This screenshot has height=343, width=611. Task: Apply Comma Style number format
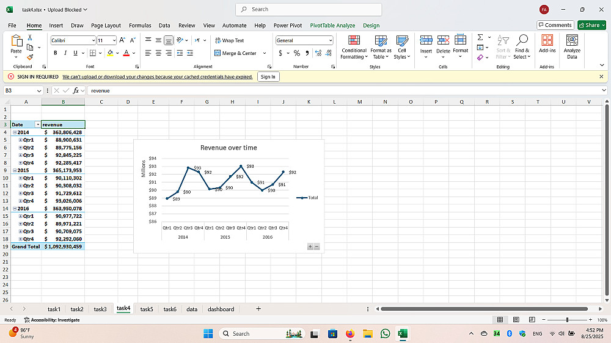(x=307, y=53)
